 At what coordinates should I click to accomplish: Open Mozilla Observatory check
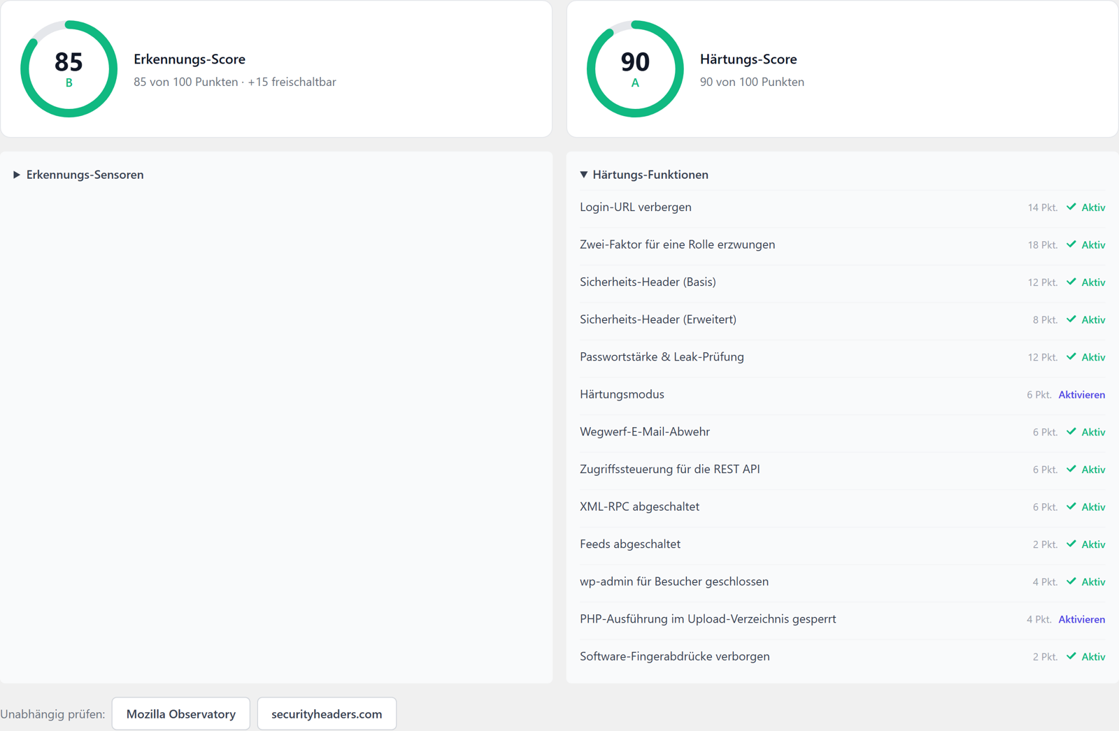(180, 714)
